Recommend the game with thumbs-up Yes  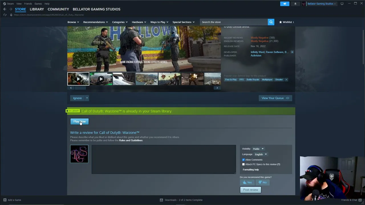(248, 183)
